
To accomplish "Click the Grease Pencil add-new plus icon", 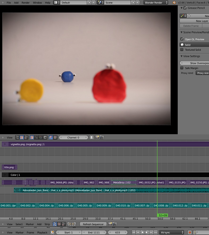I will tap(189, 16).
